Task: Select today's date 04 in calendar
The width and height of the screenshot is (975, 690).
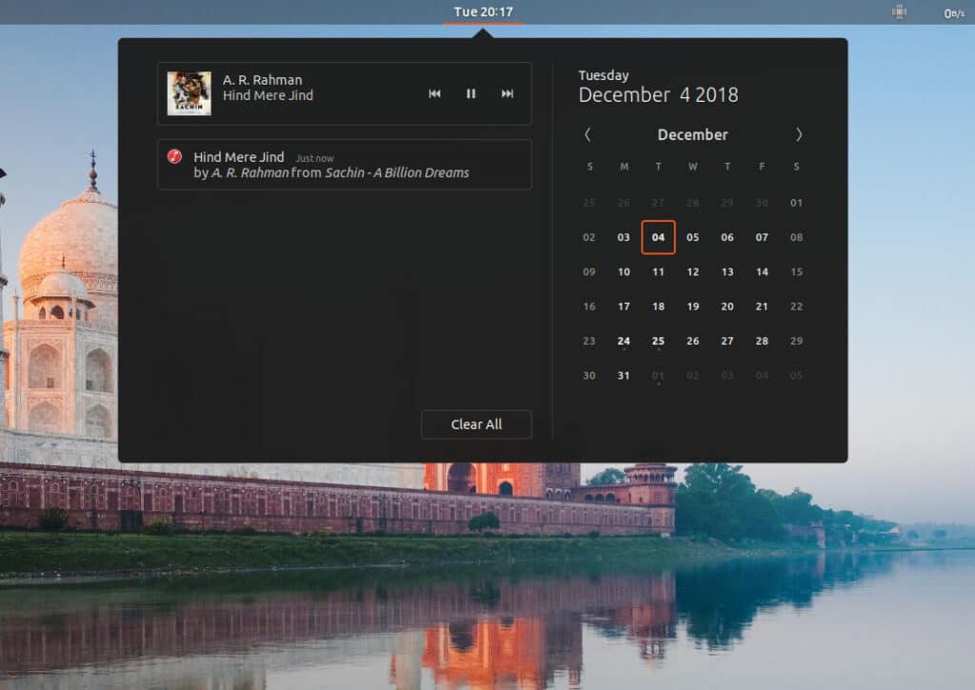Action: click(x=658, y=237)
